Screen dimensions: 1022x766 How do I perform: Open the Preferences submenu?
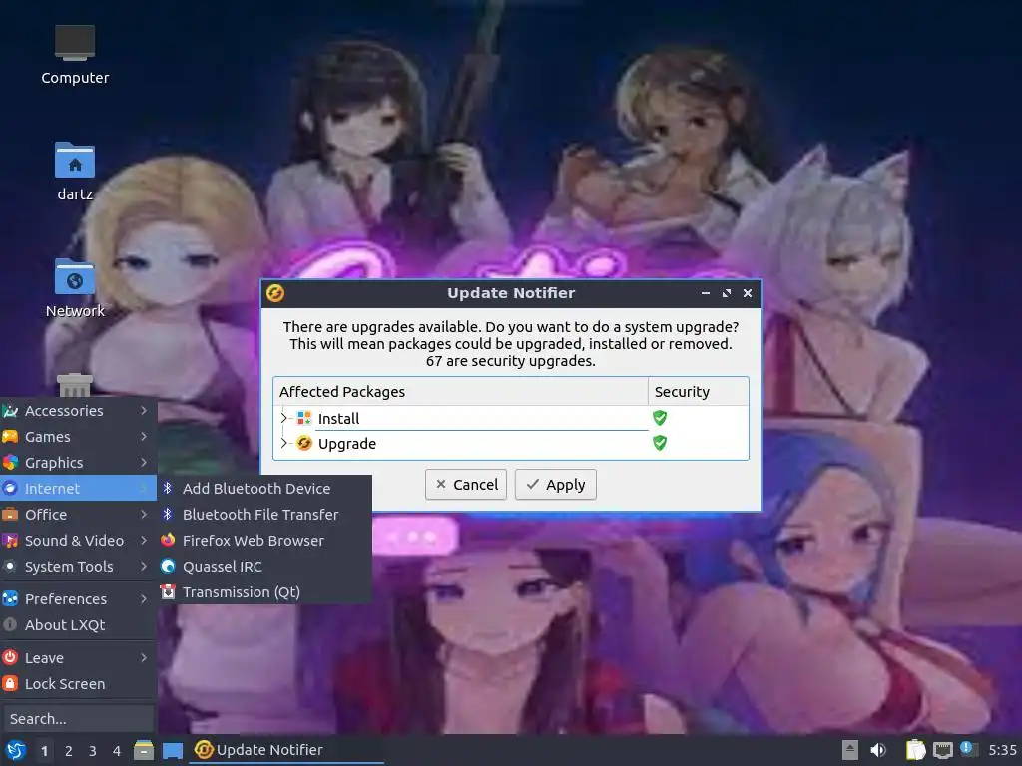[x=78, y=599]
